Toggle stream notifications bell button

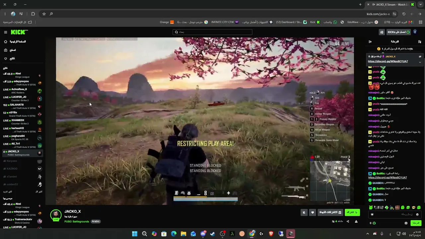(304, 212)
